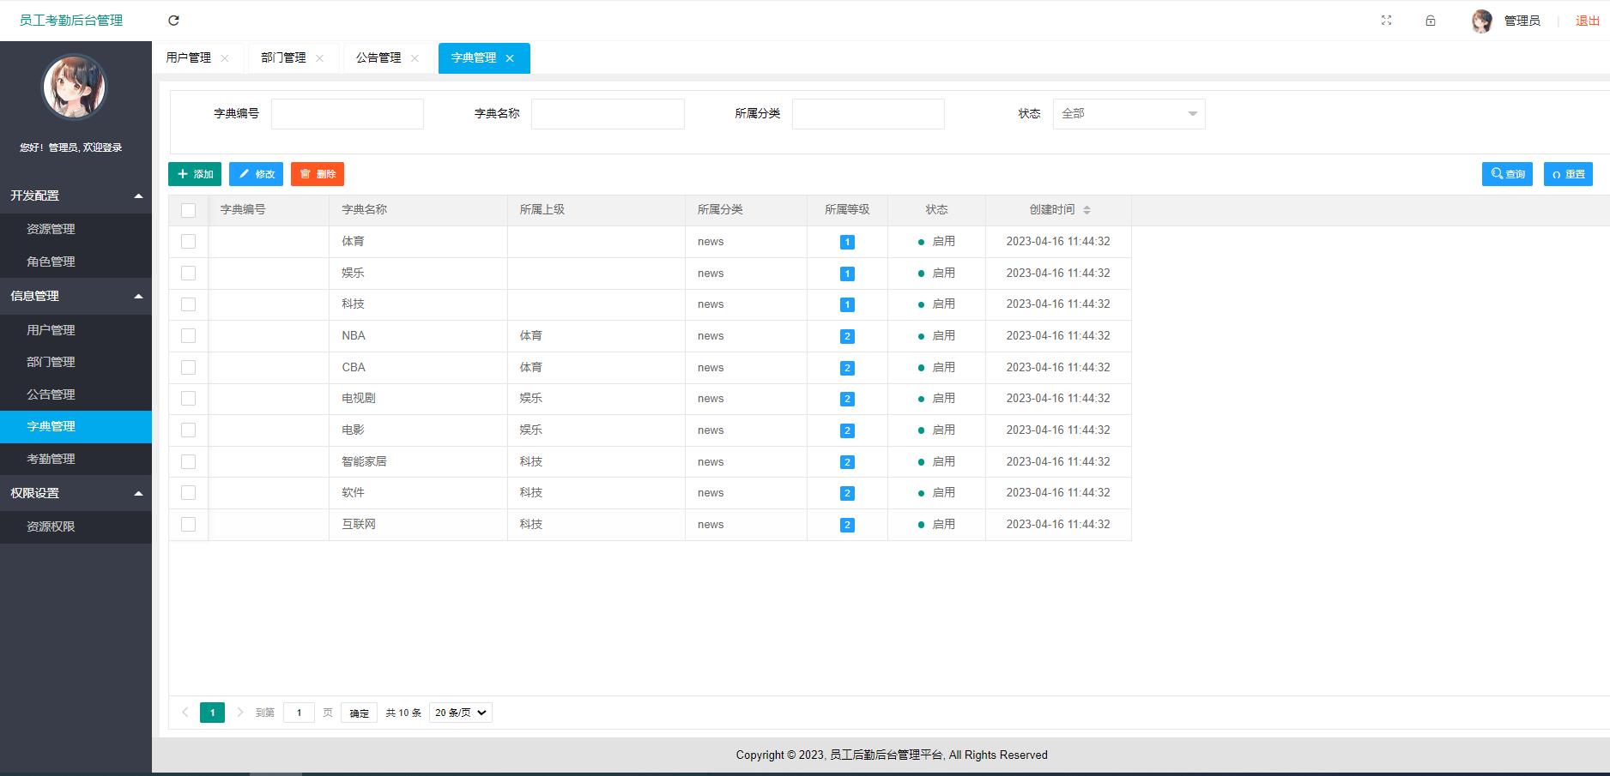Click the current page 1 indicator
Image resolution: width=1610 pixels, height=776 pixels.
click(x=212, y=713)
